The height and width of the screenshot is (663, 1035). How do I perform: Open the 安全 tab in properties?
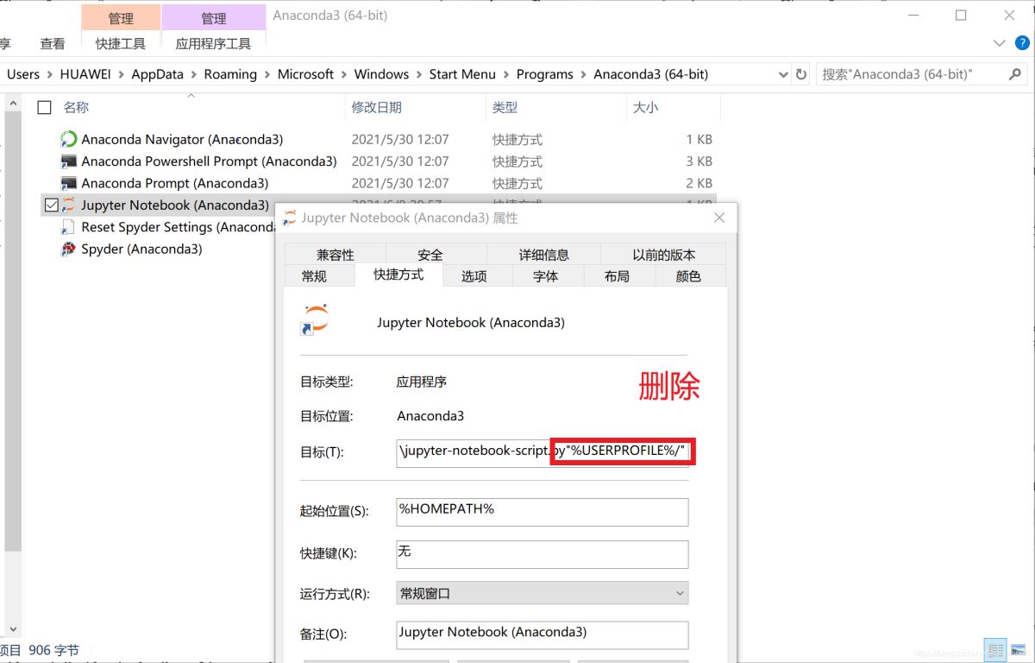tap(430, 255)
